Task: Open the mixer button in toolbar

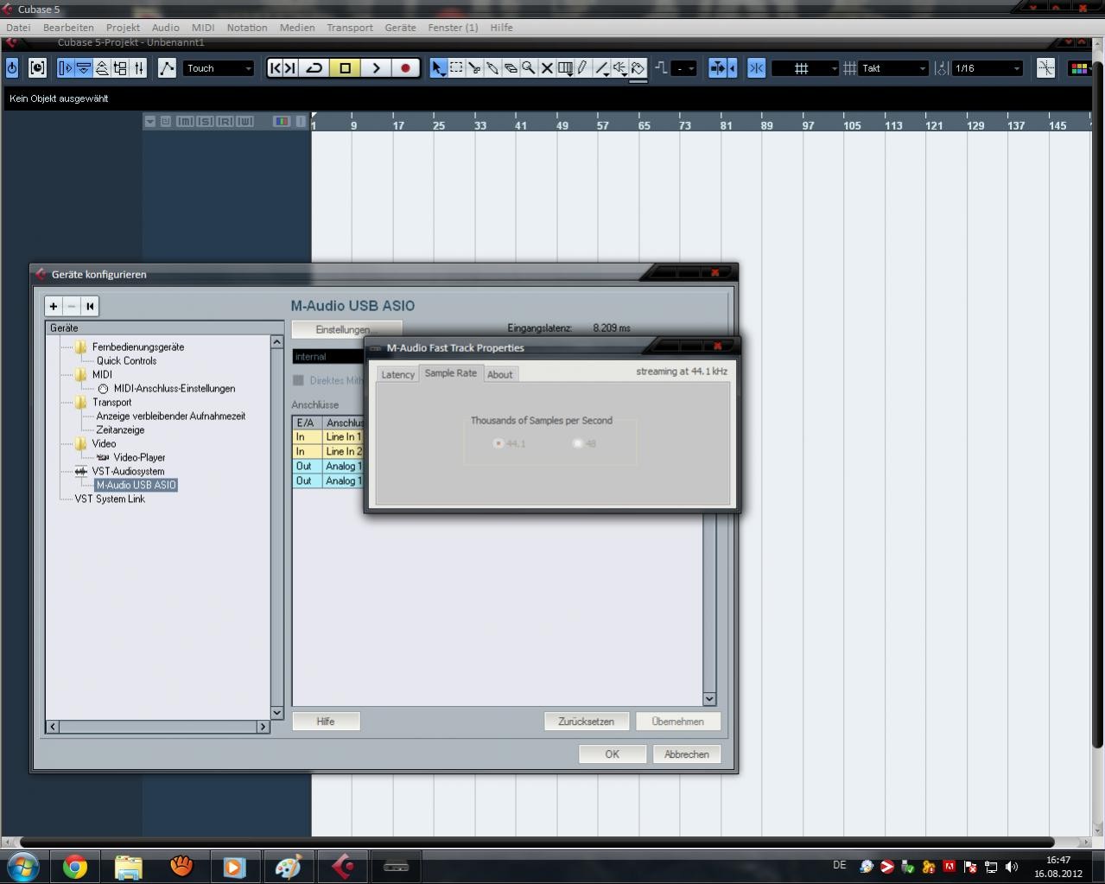Action: pos(138,68)
